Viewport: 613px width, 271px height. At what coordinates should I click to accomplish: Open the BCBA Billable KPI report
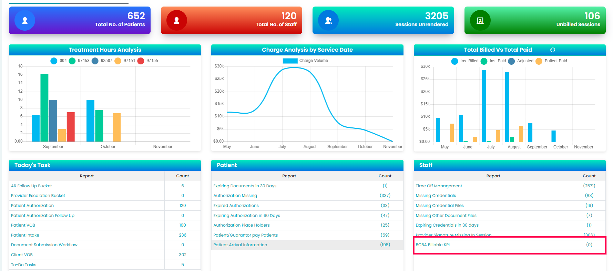pyautogui.click(x=433, y=245)
